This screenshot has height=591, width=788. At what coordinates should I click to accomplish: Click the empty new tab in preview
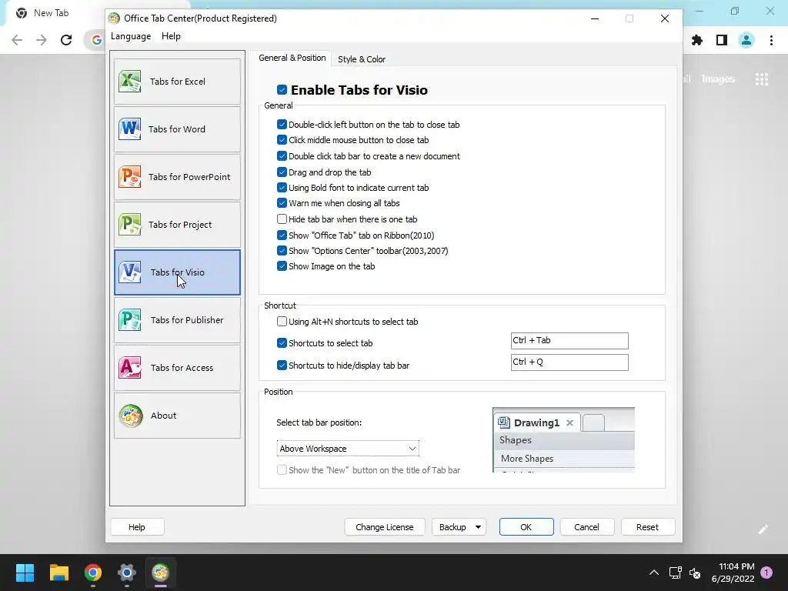point(593,423)
